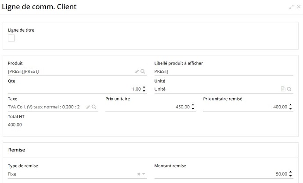303x183 pixels.
Task: Decrease Qte with the down arrow
Action: click(x=144, y=91)
